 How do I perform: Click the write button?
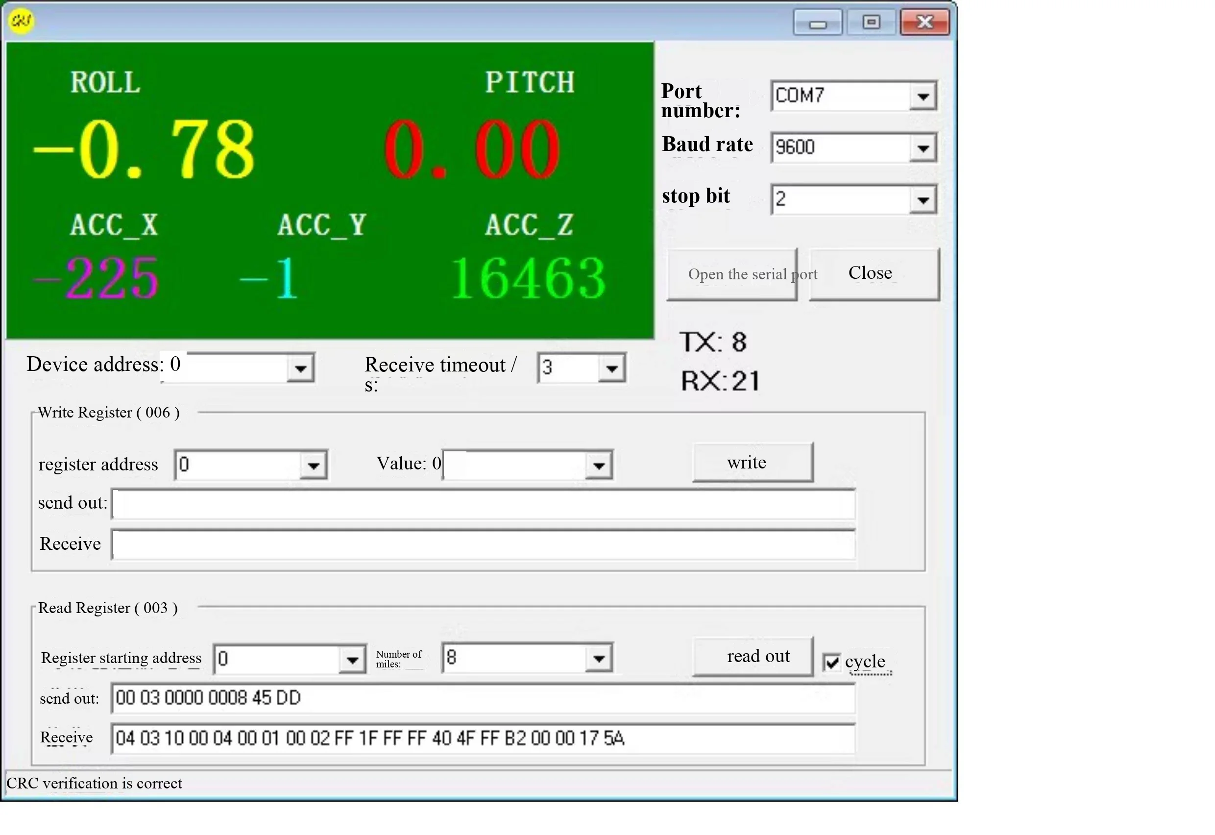coord(753,463)
